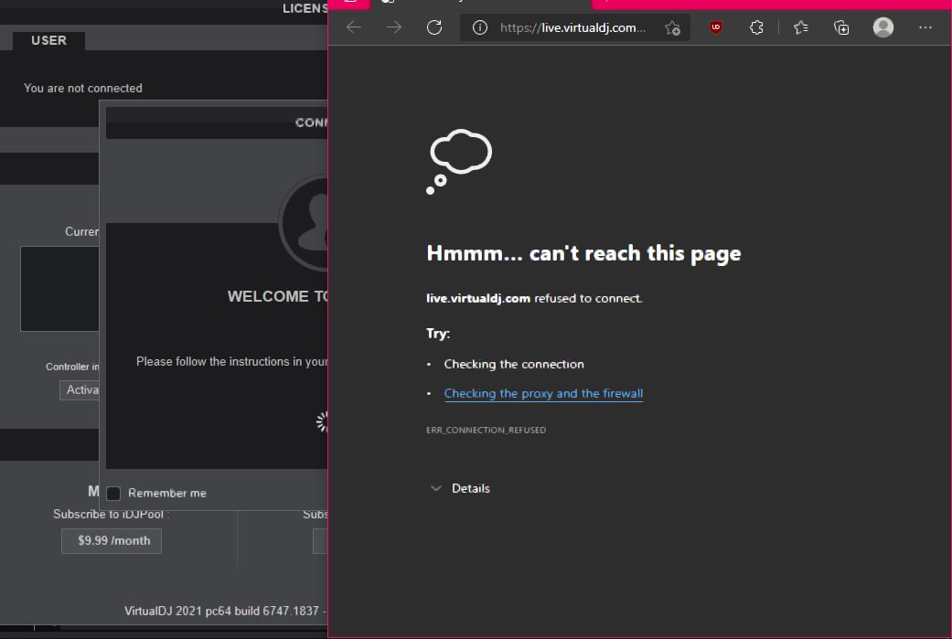Open the browser extensions puzzle icon
The width and height of the screenshot is (952, 639).
point(756,27)
